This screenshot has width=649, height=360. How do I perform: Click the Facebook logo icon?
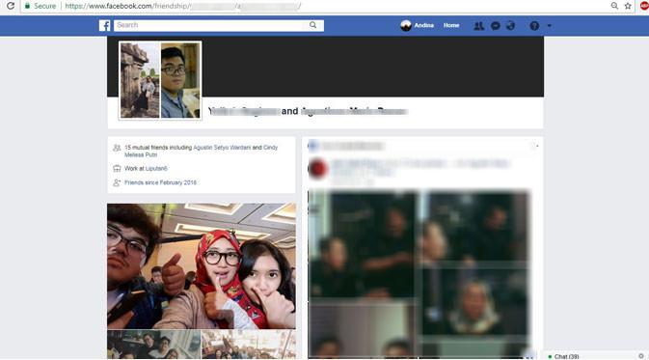click(x=105, y=26)
